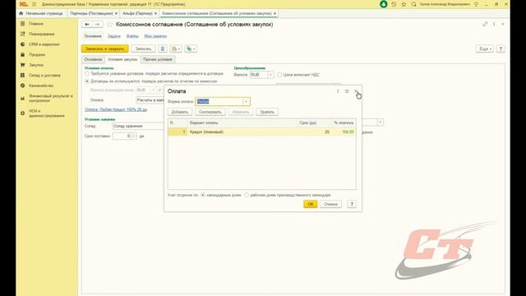
Task: Click Записать и закрыть button
Action: pos(104,49)
